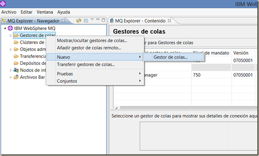The width and height of the screenshot is (259, 156).
Task: Click the first 07050001 version cell
Action: [243, 61]
